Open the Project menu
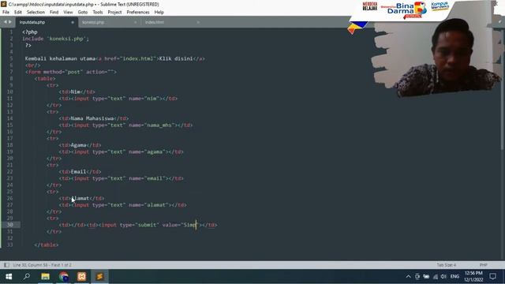Screen dimensions: 505x284 (x=114, y=13)
